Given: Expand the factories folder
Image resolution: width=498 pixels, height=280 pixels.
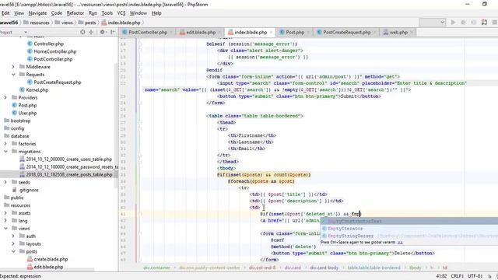Looking at the screenshot, I should pyautogui.click(x=5, y=144).
